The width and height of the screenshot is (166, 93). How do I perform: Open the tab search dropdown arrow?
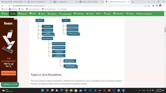pos(149,2)
